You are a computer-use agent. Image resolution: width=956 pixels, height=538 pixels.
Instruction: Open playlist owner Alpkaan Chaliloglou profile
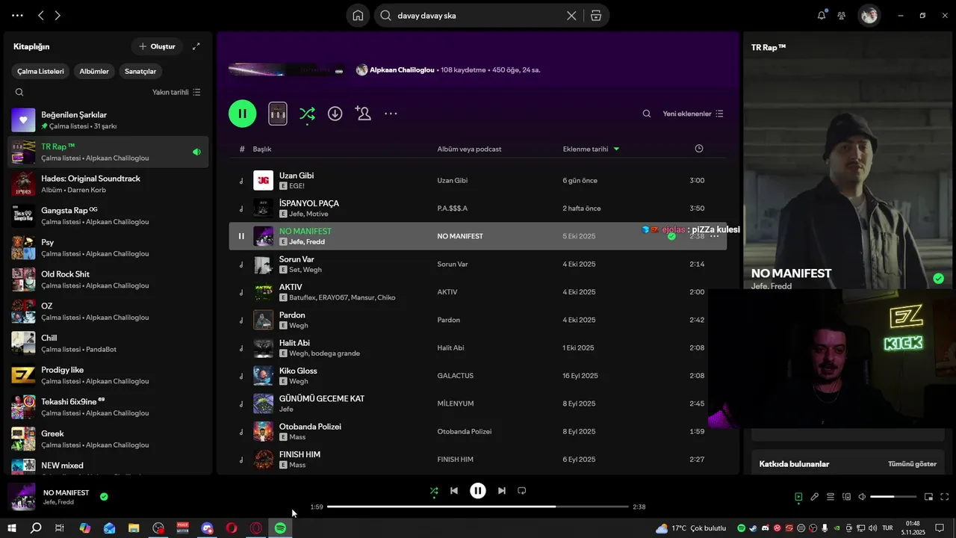(x=402, y=69)
